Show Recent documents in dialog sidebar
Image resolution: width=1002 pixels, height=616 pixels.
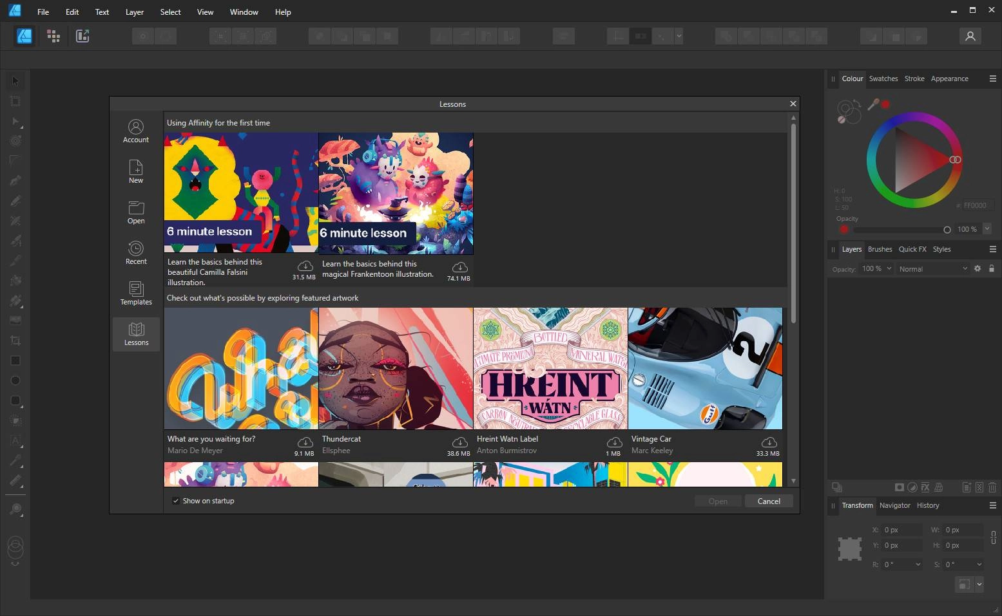pyautogui.click(x=136, y=252)
